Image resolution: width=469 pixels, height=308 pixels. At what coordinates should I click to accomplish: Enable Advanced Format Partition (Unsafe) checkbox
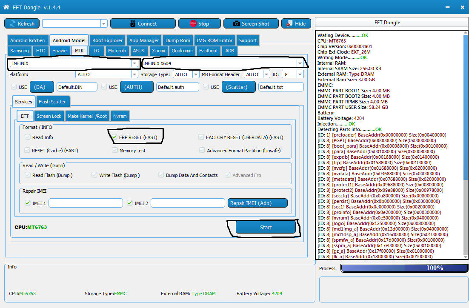tap(202, 150)
